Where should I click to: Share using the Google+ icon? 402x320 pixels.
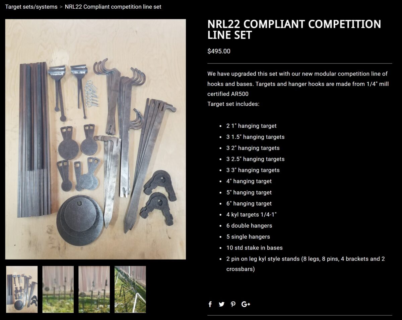point(246,304)
